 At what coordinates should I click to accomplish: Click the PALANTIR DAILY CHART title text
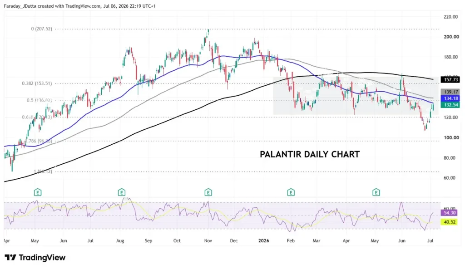coord(310,154)
